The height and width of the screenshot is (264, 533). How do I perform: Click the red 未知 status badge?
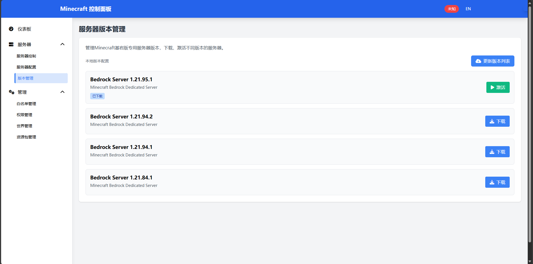[x=451, y=9]
